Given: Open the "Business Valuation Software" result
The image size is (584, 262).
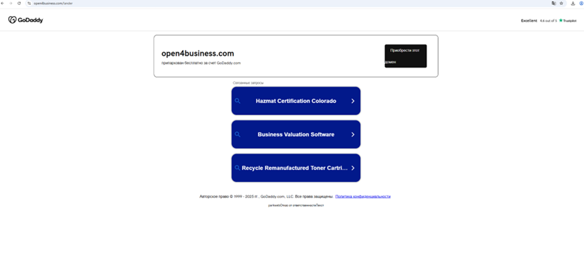Looking at the screenshot, I should coord(295,135).
